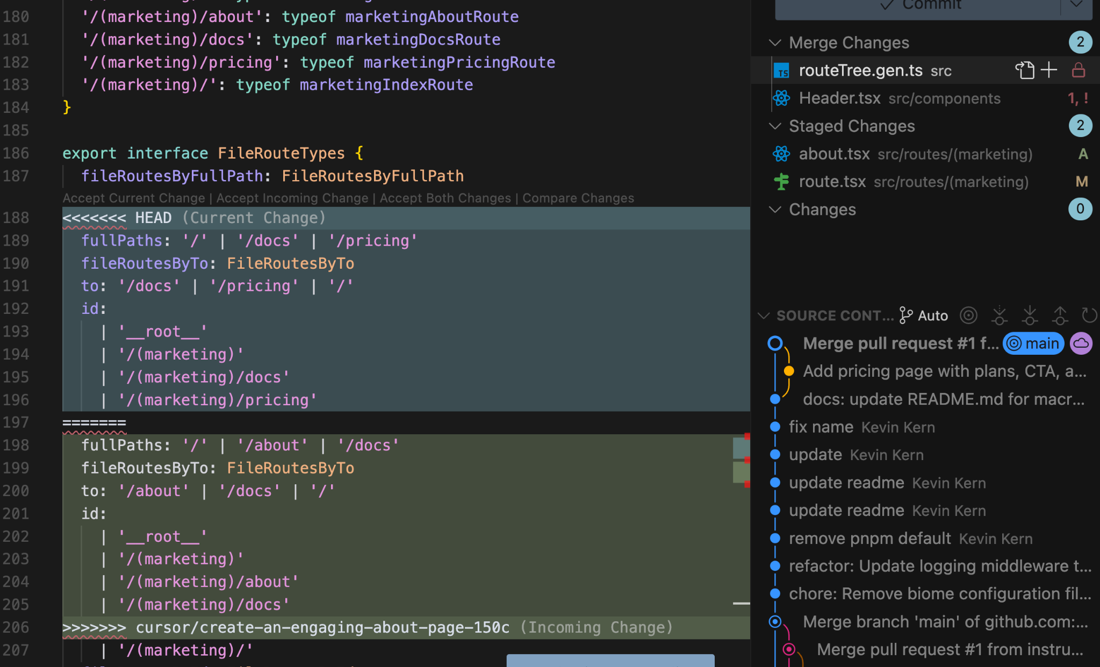Collapse the Source Control graph section
1100x667 pixels.
(764, 315)
